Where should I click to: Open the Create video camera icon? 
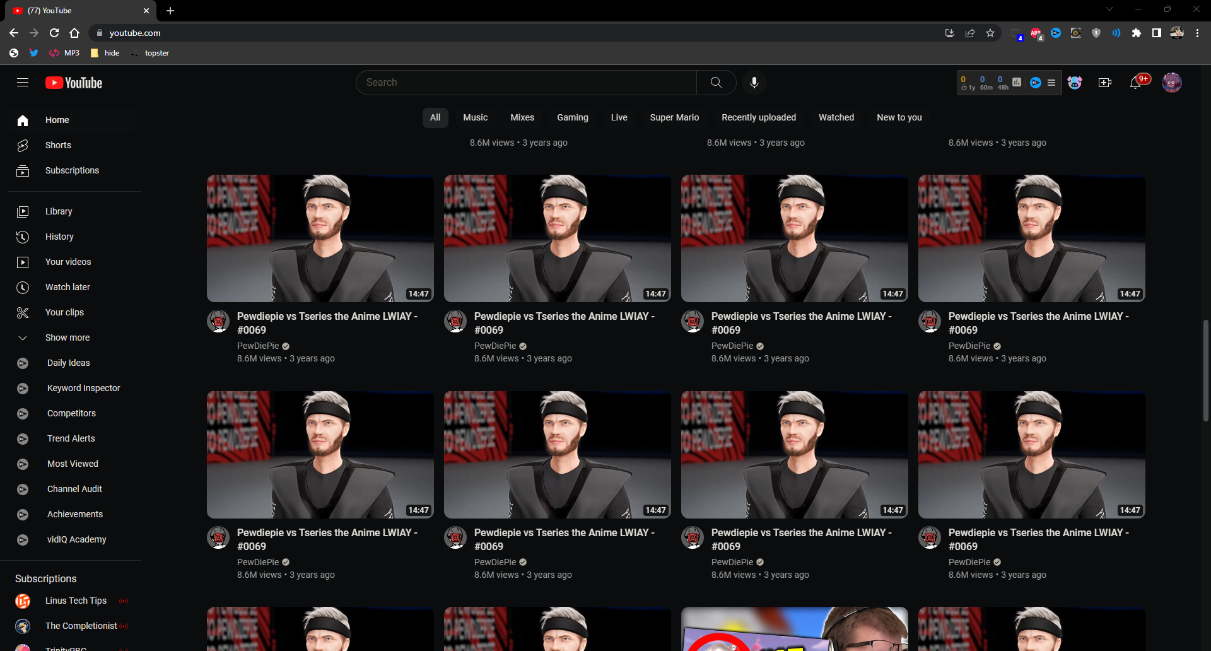[1105, 83]
